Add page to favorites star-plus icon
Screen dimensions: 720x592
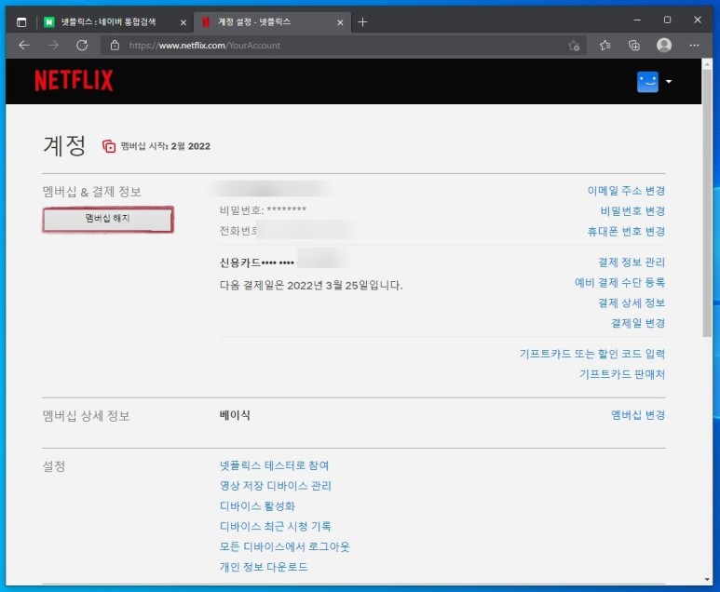574,46
